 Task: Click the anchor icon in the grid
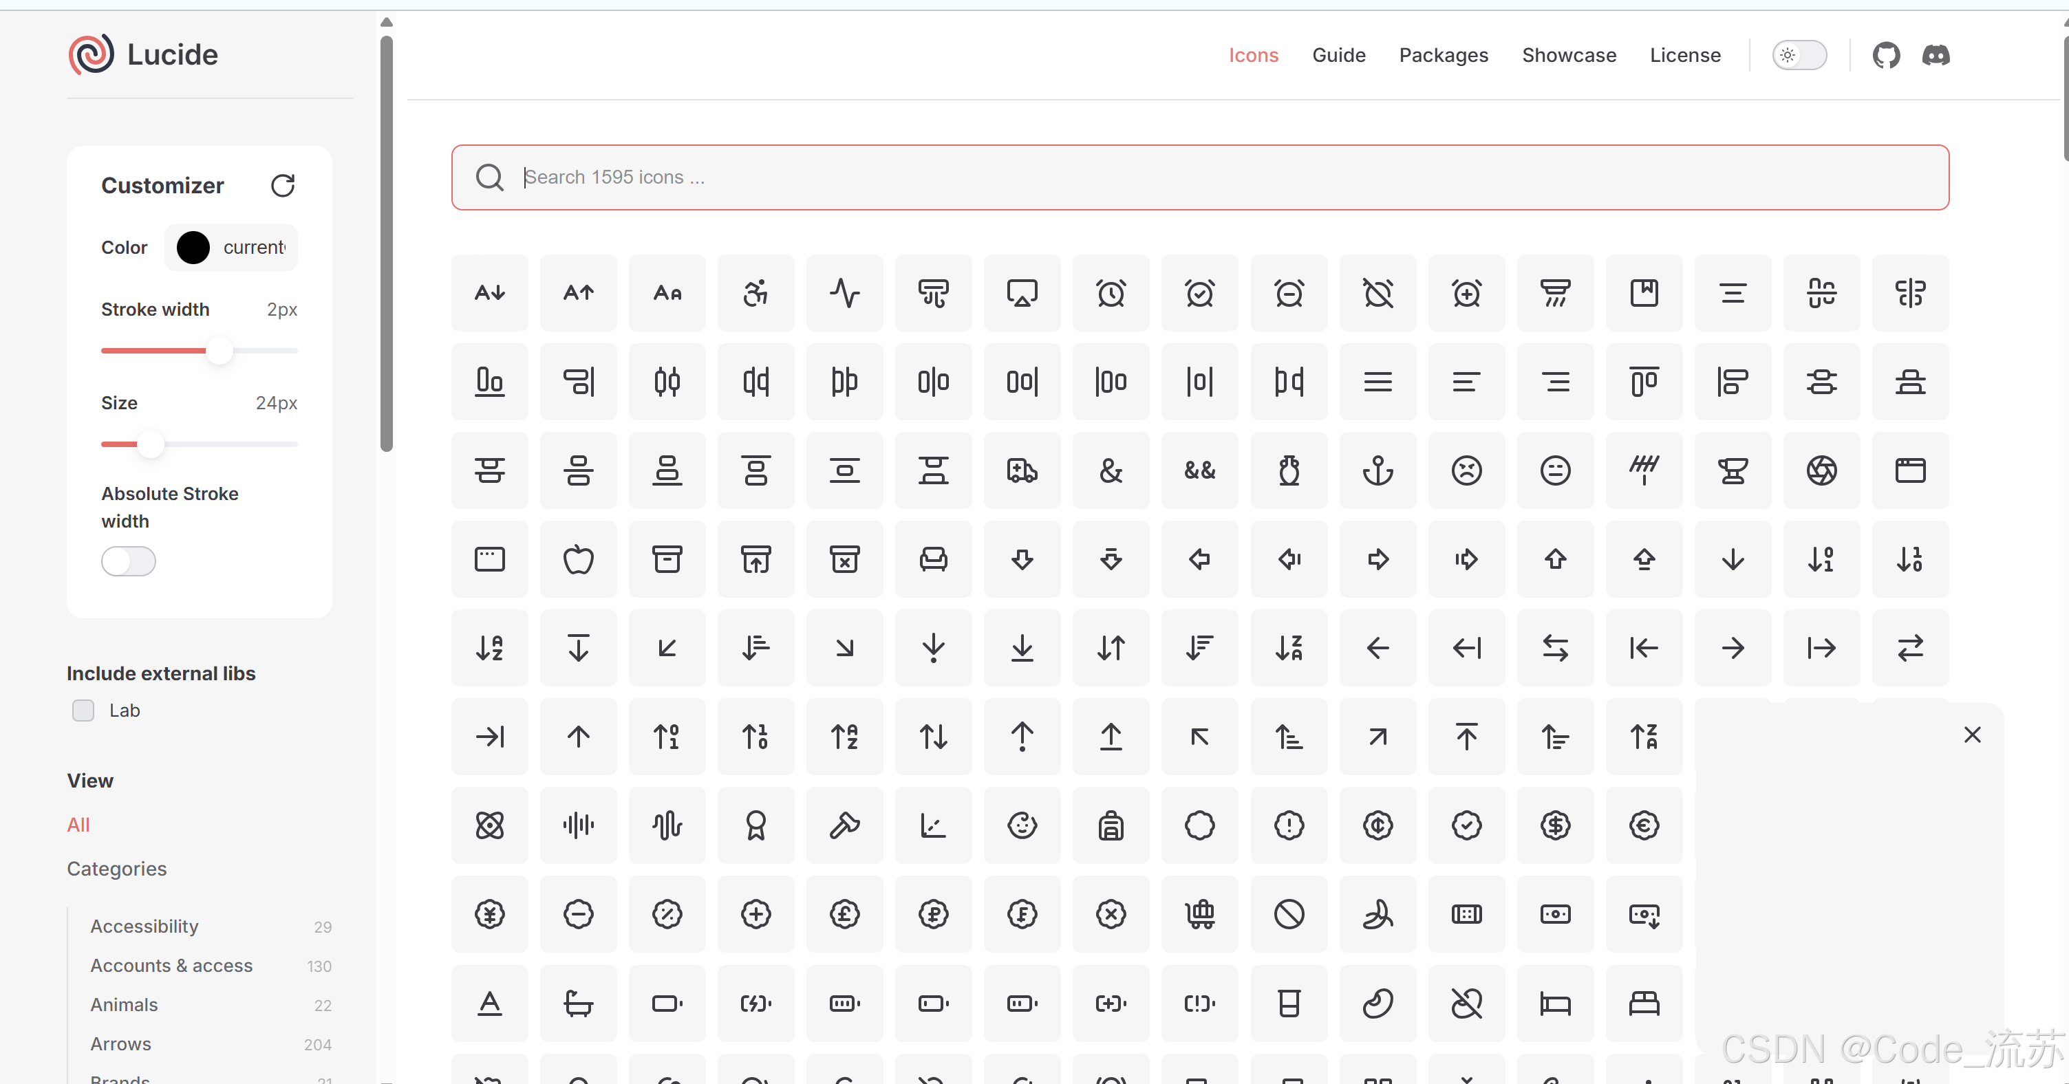click(x=1377, y=470)
